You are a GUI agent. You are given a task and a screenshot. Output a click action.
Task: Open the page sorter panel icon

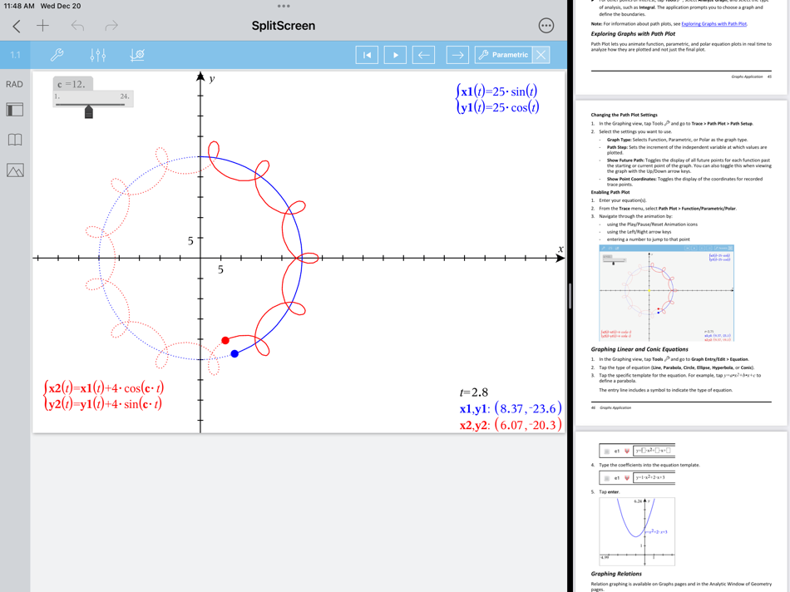pos(15,110)
